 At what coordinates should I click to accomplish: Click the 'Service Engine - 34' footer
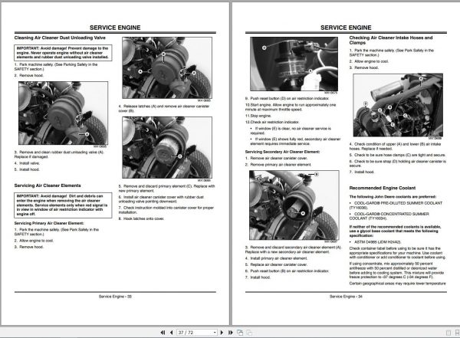(346, 297)
